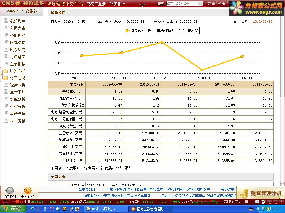
Task: Open the 菜单 menu button
Action: click(x=211, y=4)
